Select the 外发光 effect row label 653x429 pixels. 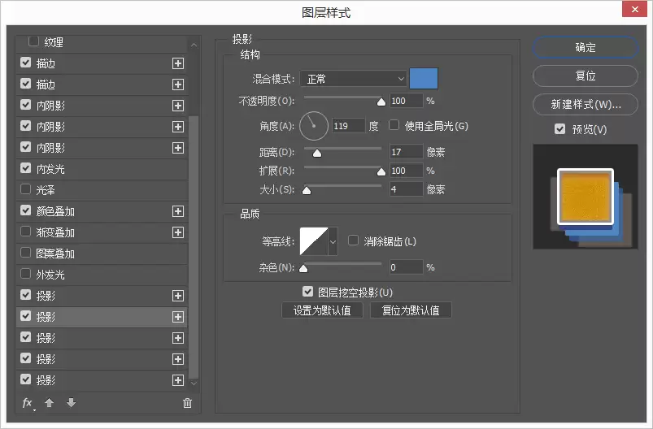pos(50,275)
